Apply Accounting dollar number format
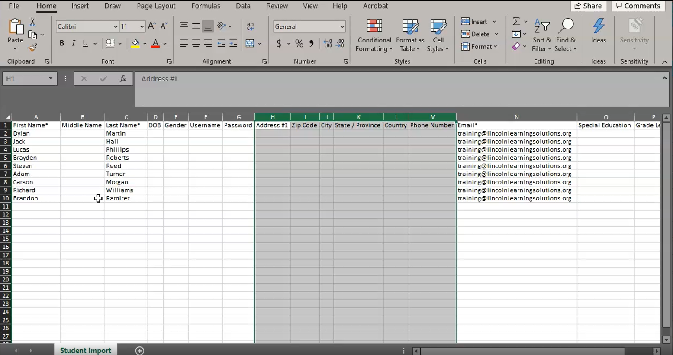 coord(279,43)
